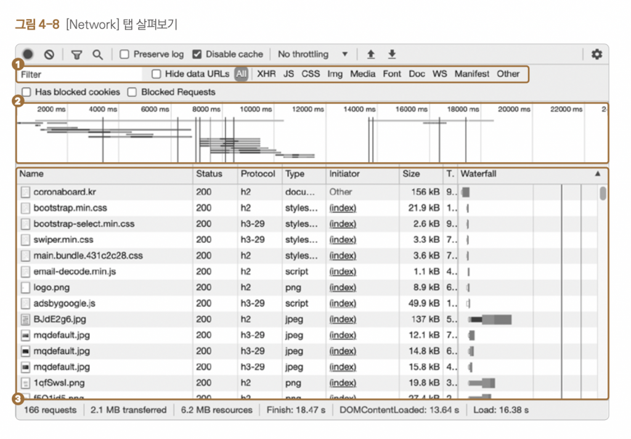The image size is (631, 439).
Task: Check Blocked Requests option
Action: 132,92
